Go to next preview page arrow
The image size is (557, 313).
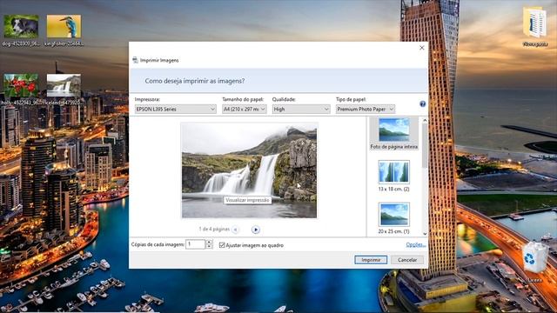tap(255, 230)
